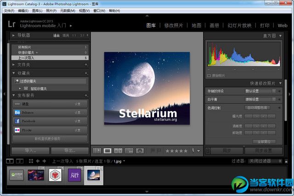Viewport: 294px width, 196px height.
Task: Open second window display button 2
Action: point(20,161)
